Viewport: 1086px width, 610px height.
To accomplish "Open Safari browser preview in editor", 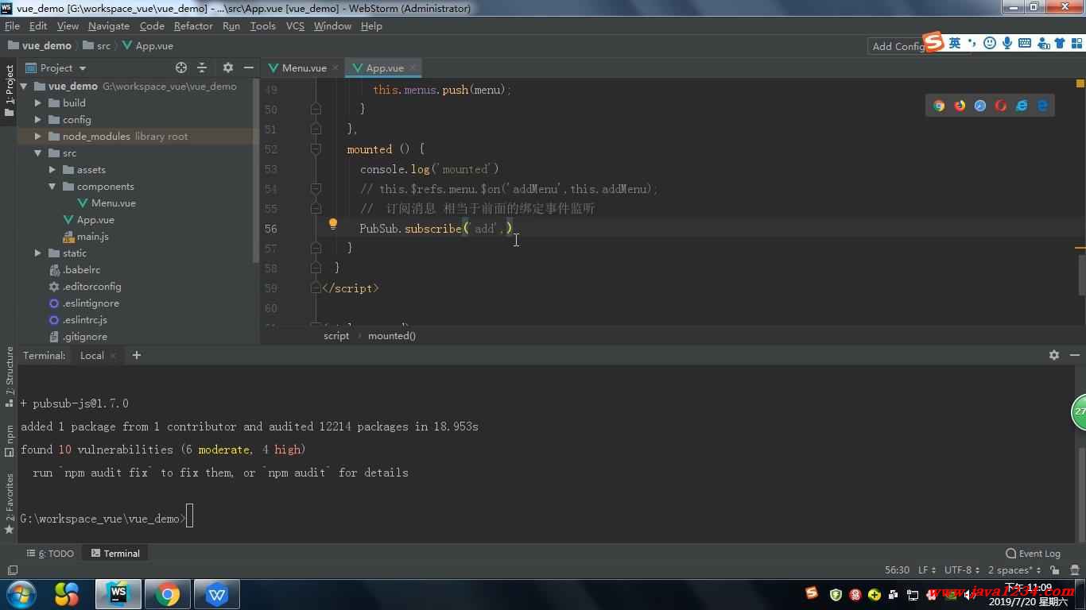I will tap(980, 106).
